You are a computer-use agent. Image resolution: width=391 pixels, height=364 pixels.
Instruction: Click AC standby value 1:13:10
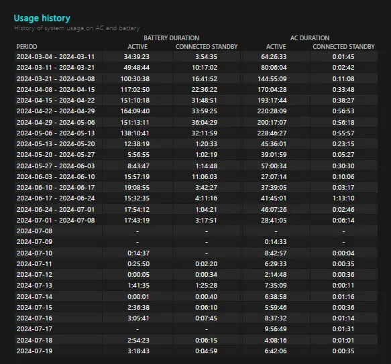343,198
